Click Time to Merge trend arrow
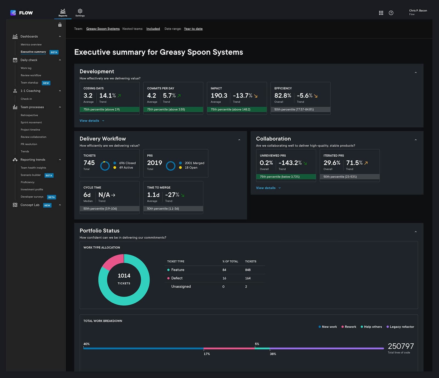 tap(182, 195)
